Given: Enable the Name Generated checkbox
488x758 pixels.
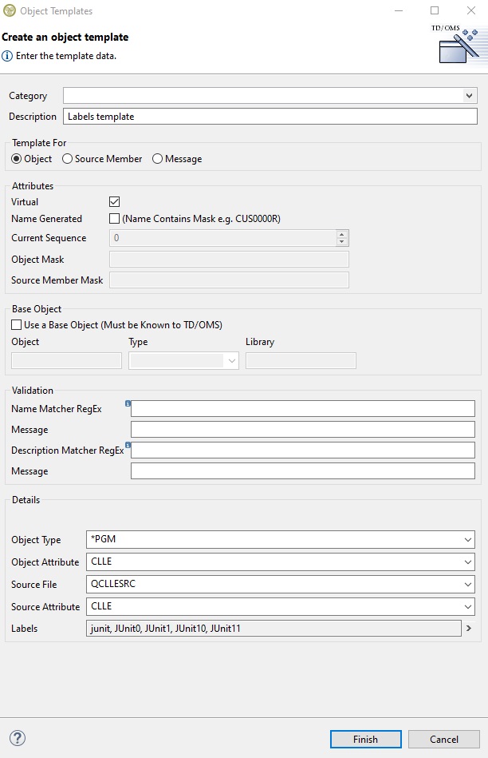Looking at the screenshot, I should tap(114, 219).
